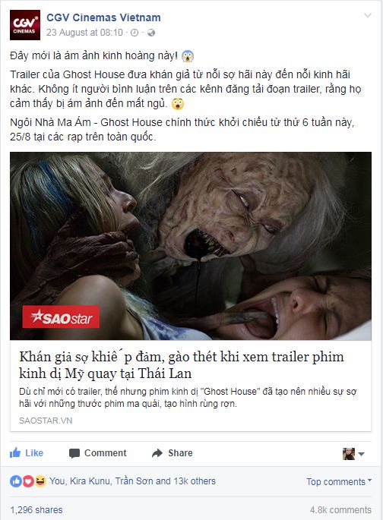
Task: Open the Love heart reaction icon
Action: 28,481
